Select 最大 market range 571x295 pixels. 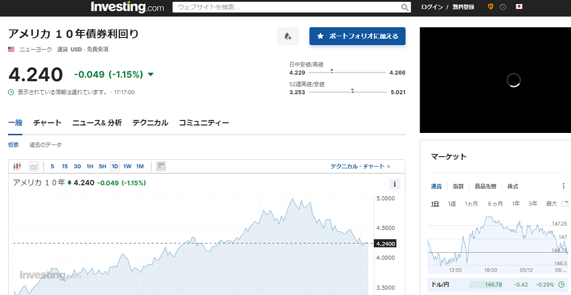[552, 204]
